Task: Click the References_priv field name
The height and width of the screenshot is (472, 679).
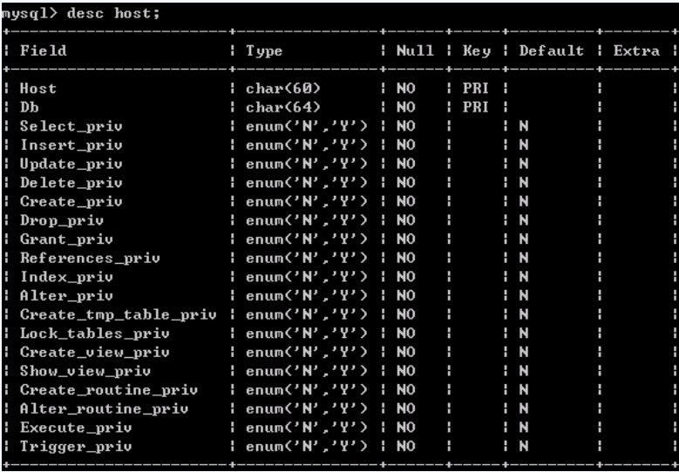Action: (x=90, y=259)
